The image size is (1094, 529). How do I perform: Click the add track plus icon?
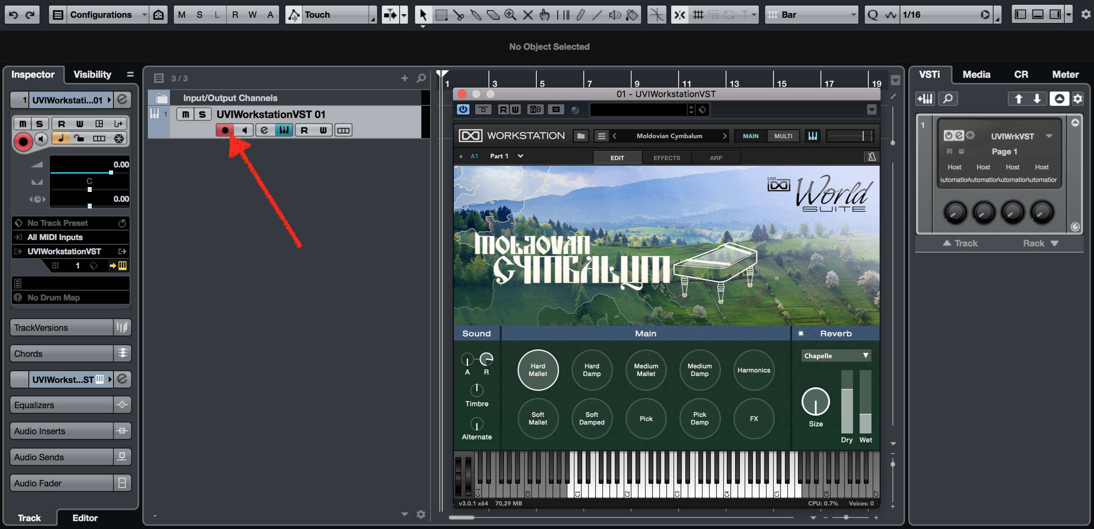[x=404, y=78]
